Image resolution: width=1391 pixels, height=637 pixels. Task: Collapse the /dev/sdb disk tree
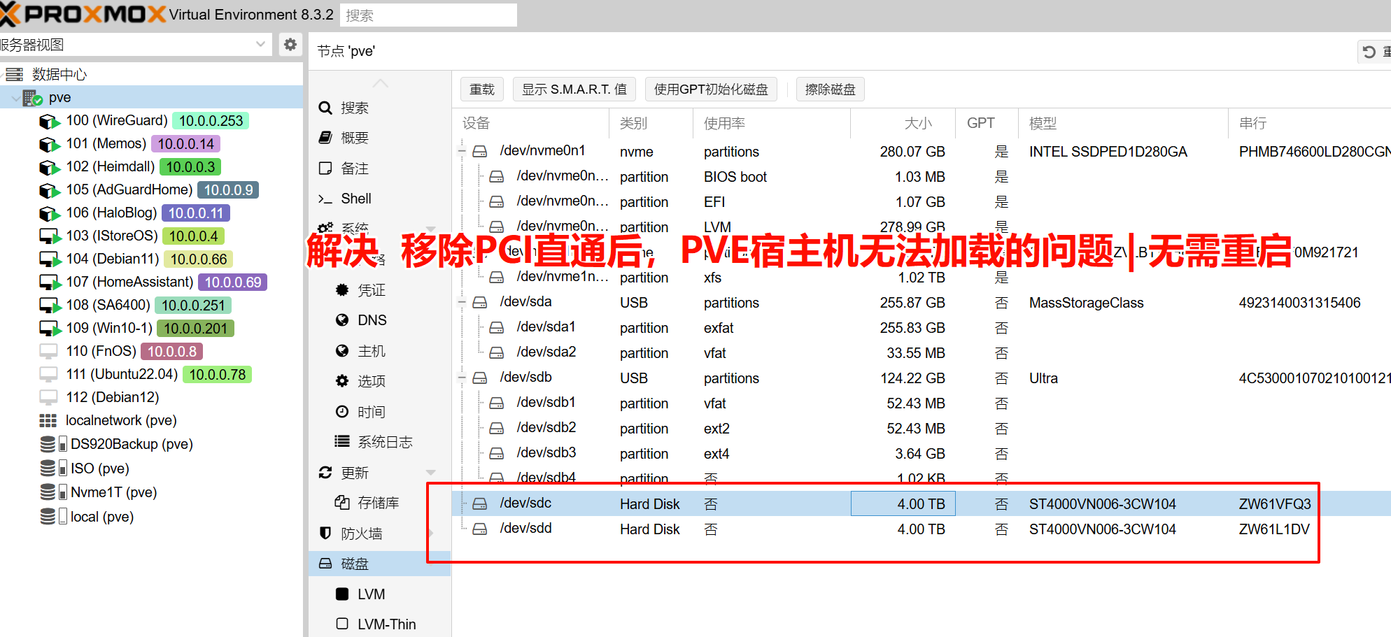pyautogui.click(x=462, y=378)
